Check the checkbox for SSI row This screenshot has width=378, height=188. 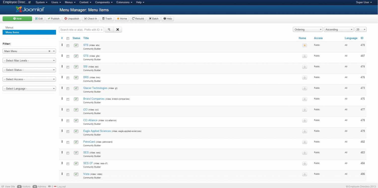[68, 67]
